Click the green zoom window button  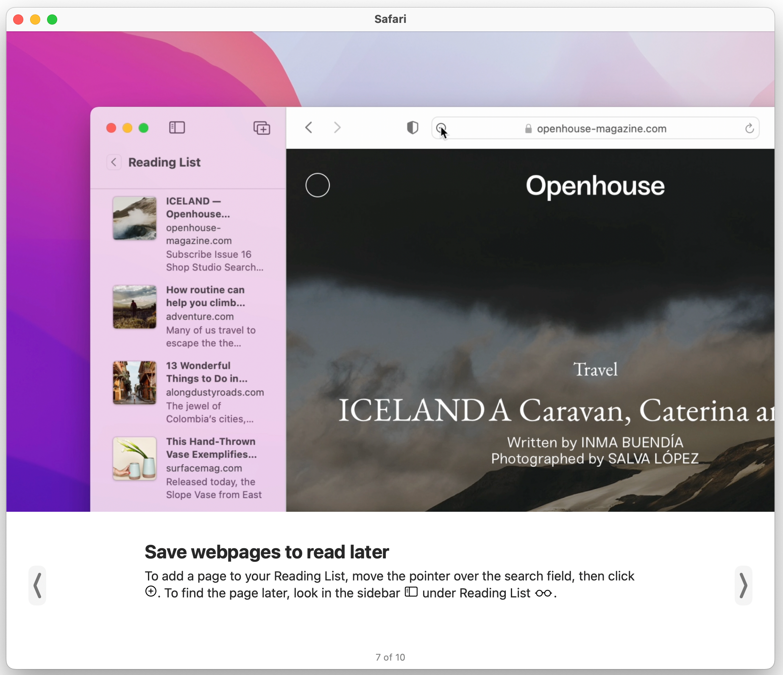[x=52, y=20]
